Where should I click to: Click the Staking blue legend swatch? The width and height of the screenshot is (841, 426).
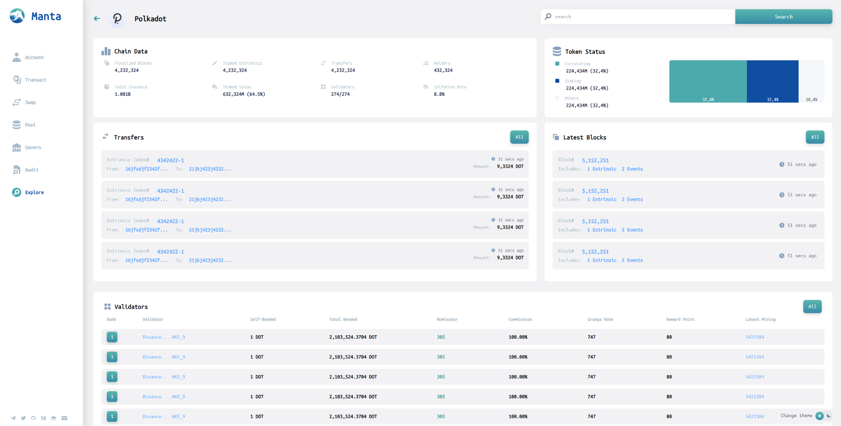tap(557, 81)
